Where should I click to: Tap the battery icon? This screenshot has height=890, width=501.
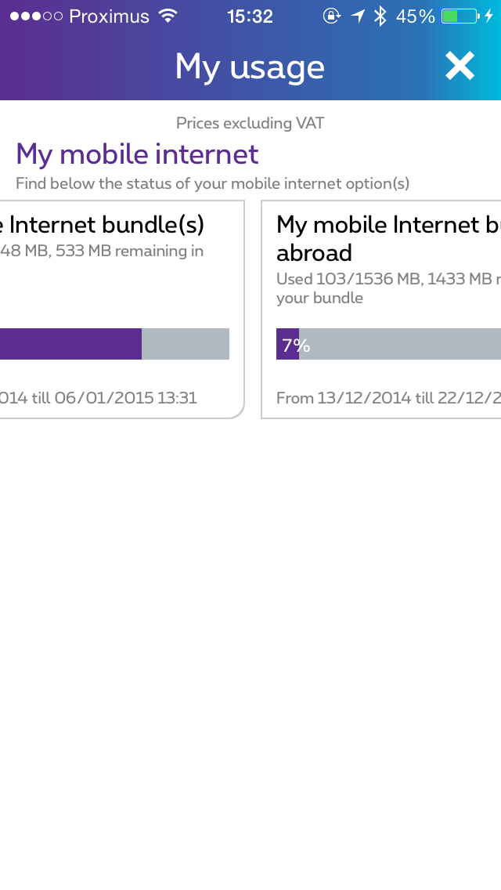[460, 16]
